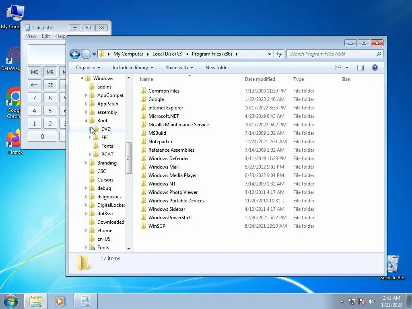Select the Windows Mail folder

click(x=163, y=167)
